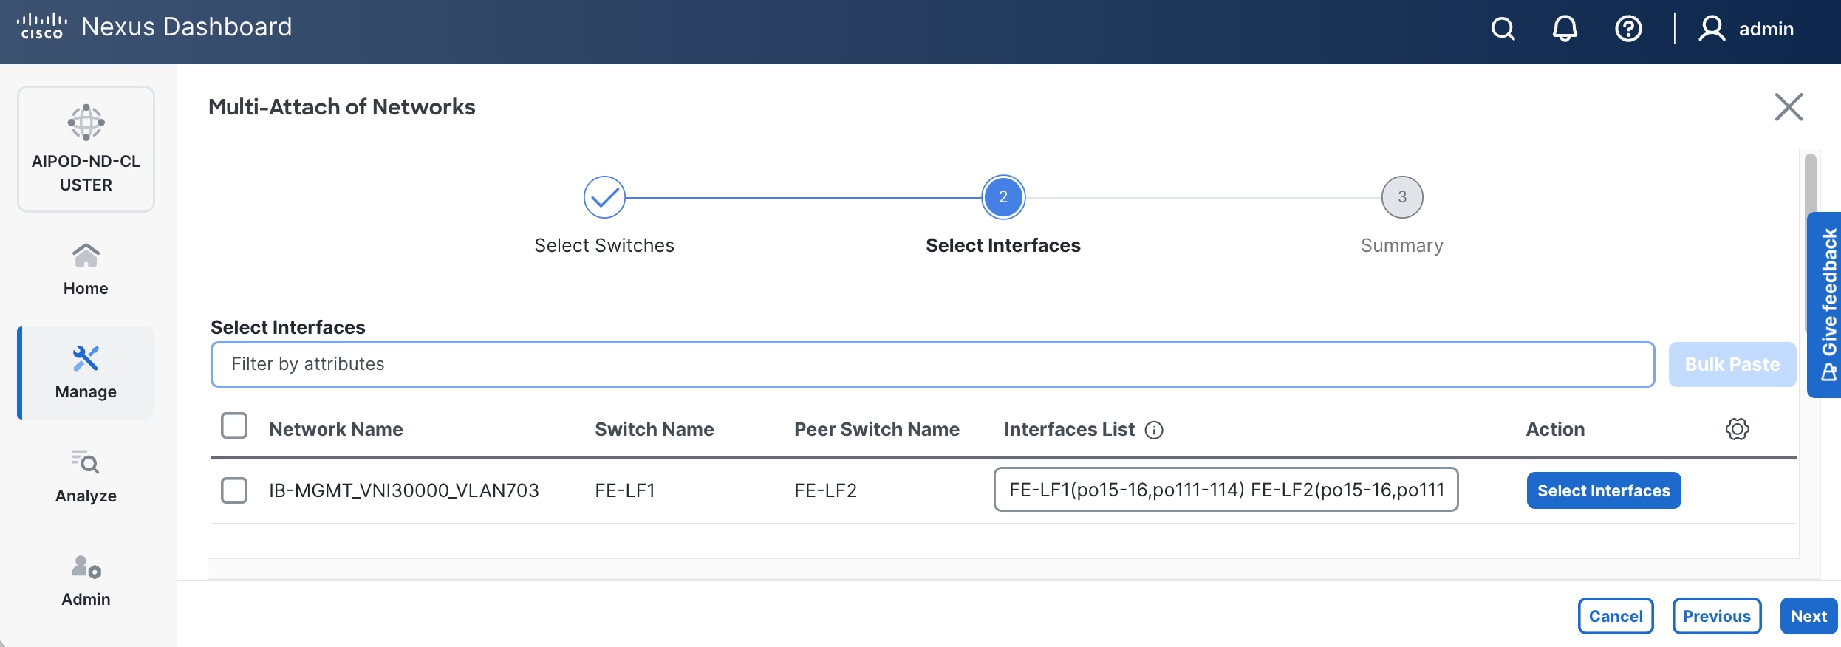Check the IB-MGMT_VNI30000_VLAN703 row checkbox

click(x=234, y=490)
